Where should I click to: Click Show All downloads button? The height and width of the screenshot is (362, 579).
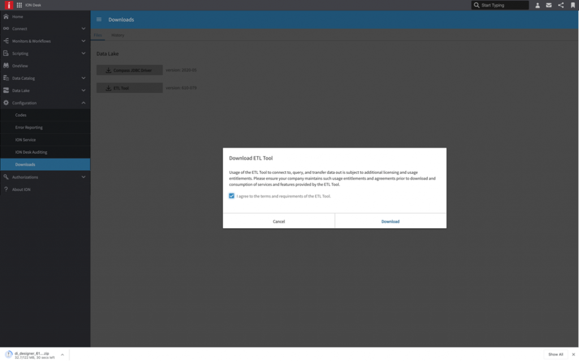pos(556,354)
